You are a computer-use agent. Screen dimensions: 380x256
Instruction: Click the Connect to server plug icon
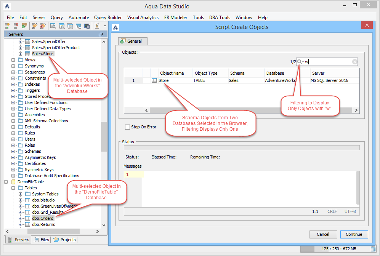pos(34,26)
